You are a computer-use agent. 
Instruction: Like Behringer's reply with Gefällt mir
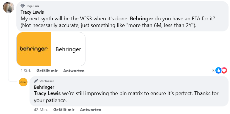64,110
